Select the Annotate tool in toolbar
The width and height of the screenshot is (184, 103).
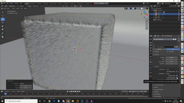pos(3,33)
